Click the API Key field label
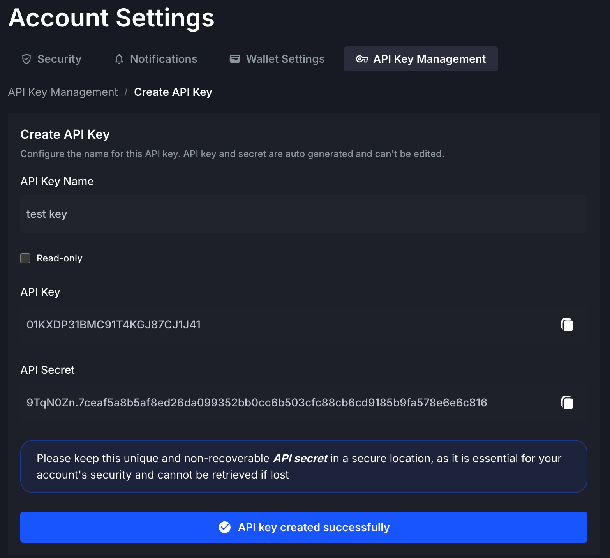 (x=40, y=292)
